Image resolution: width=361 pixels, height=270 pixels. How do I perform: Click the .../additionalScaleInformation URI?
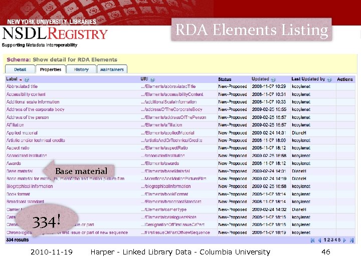coord(169,102)
